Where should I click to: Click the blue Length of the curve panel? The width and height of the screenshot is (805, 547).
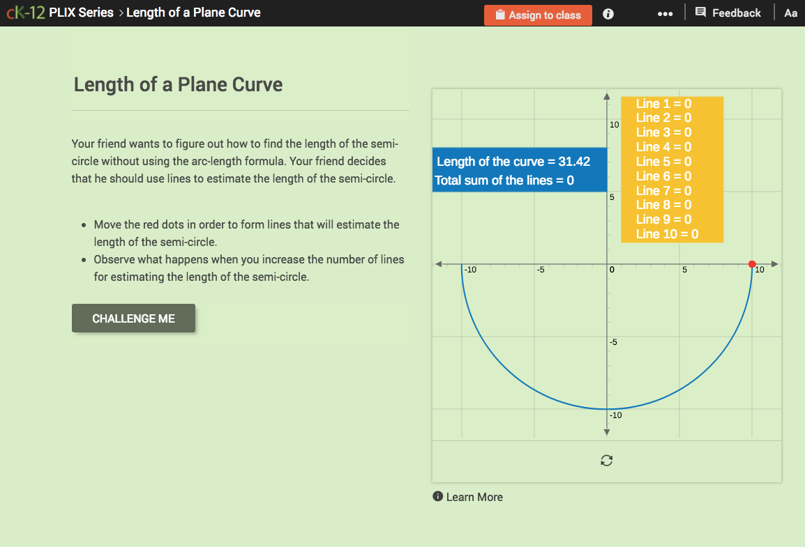[519, 169]
